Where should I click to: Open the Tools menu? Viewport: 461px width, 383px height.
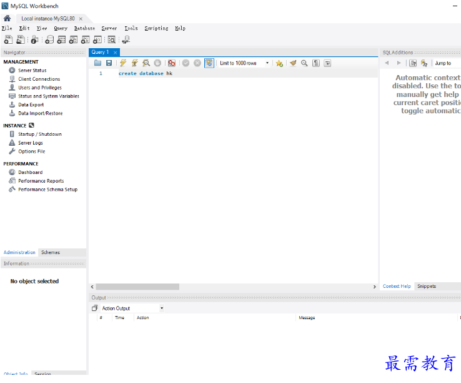(x=131, y=28)
